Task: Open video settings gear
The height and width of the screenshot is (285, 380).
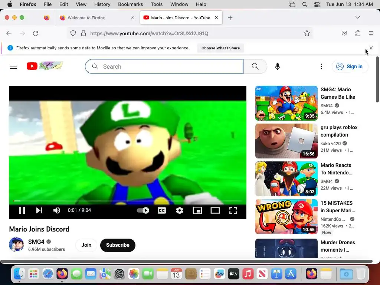Action: (x=179, y=210)
